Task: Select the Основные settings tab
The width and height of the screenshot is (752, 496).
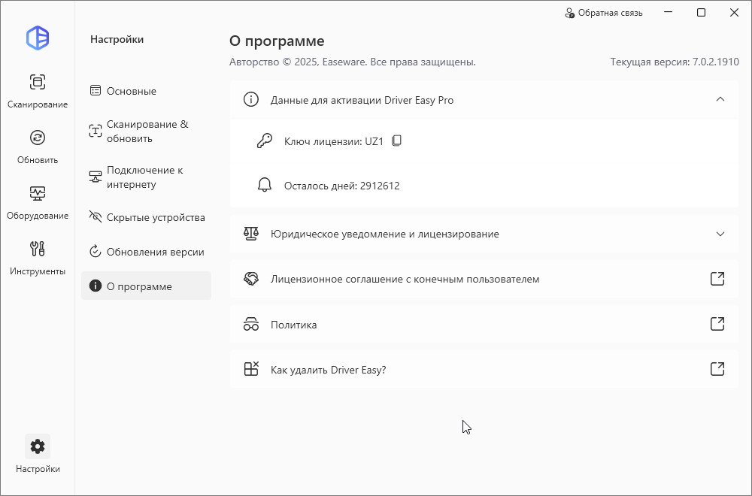Action: tap(147, 91)
